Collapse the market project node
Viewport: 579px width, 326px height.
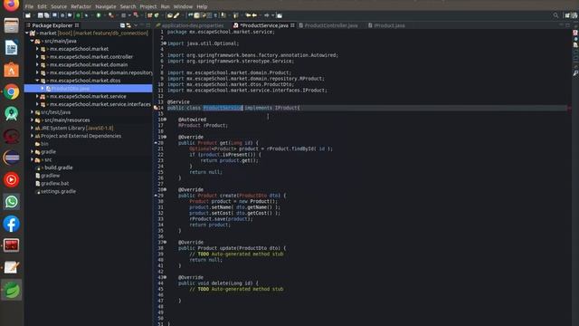[27, 34]
